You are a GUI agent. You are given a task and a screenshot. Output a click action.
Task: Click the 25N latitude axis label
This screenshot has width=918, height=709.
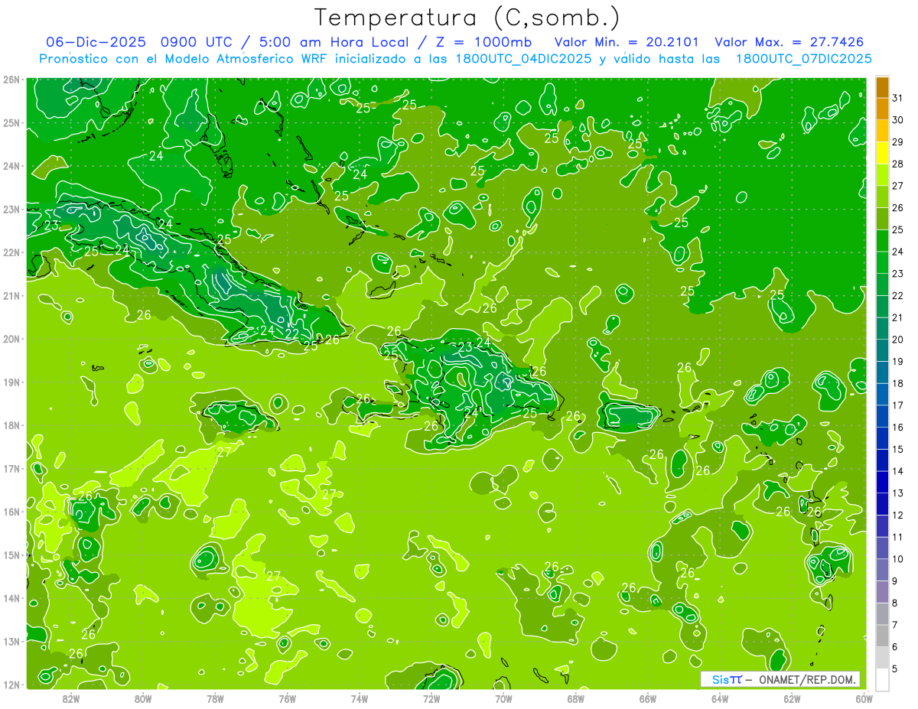point(11,122)
